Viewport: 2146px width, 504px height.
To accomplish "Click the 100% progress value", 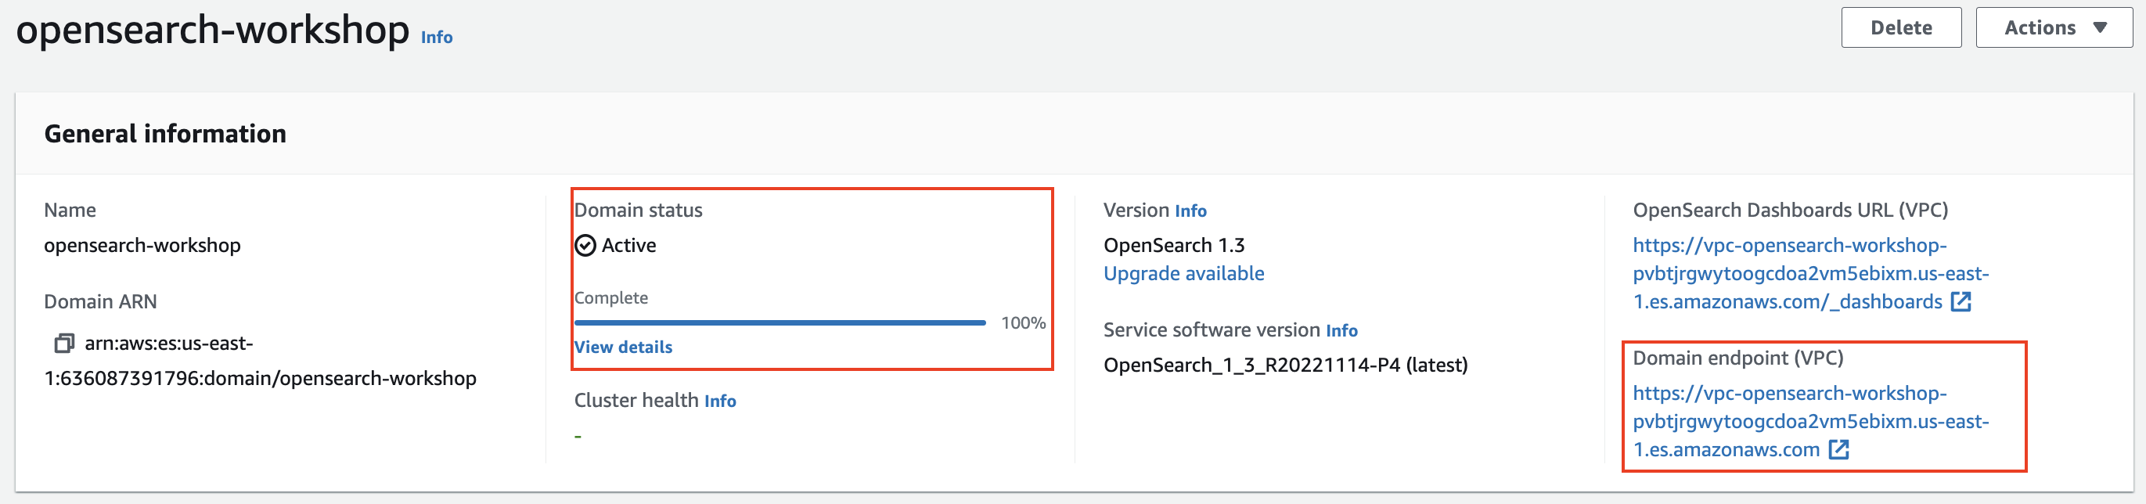I will 1023,323.
